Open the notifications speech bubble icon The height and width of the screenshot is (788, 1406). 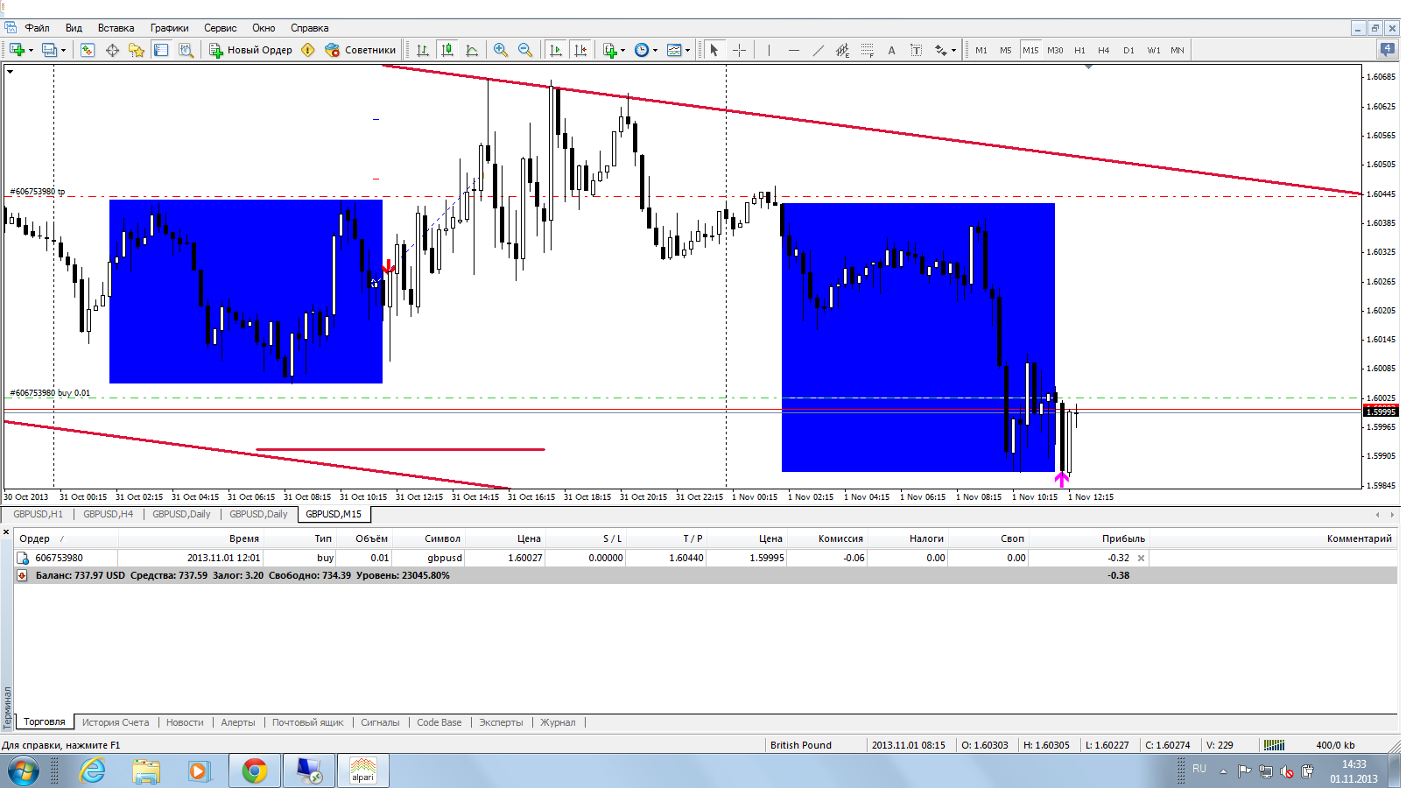click(x=1388, y=50)
